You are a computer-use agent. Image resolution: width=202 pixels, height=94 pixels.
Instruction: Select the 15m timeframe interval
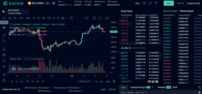21,18
